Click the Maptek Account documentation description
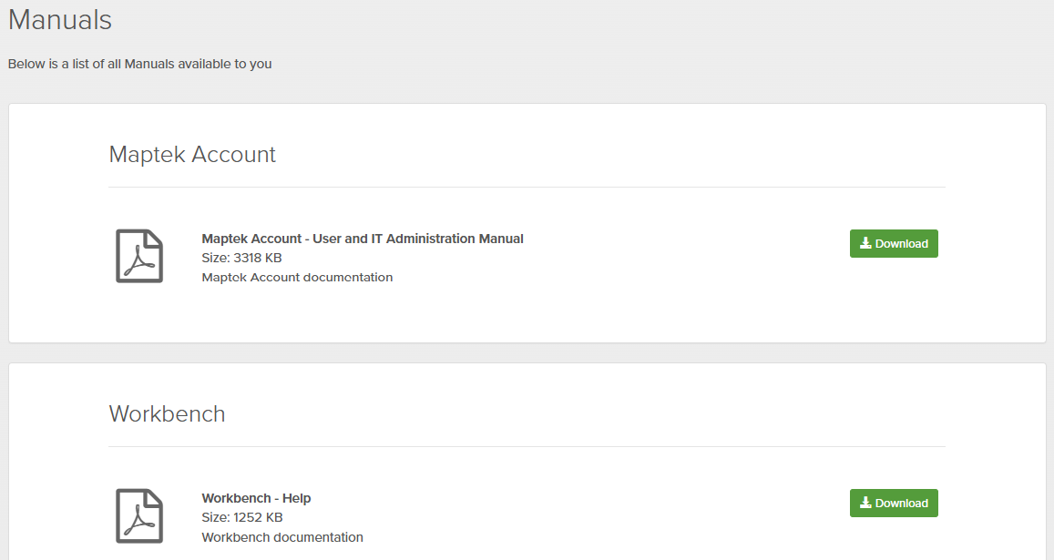 point(297,277)
